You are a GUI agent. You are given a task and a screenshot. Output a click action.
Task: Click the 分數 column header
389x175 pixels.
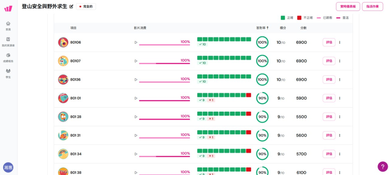coord(304,28)
